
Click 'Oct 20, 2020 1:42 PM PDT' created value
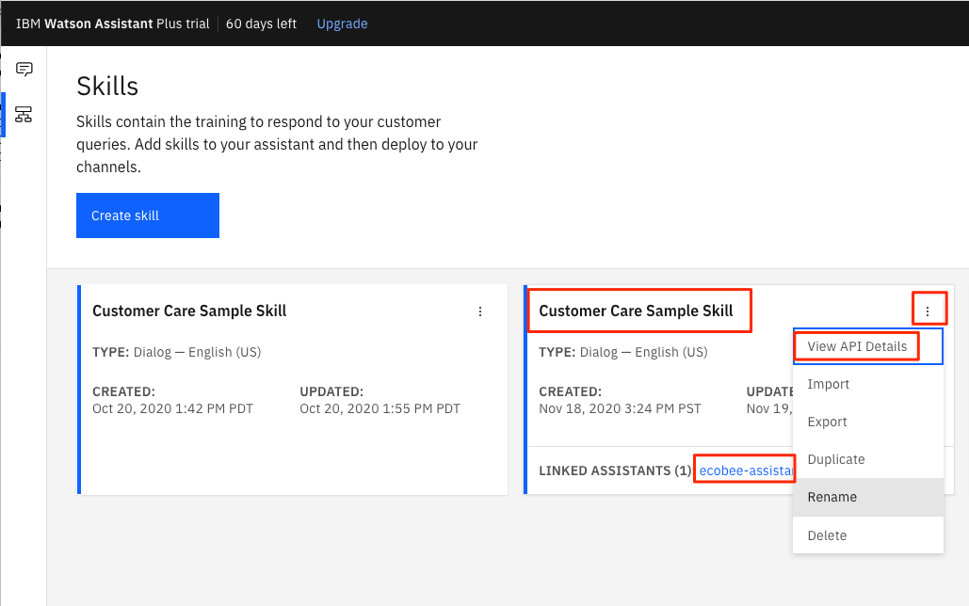pos(172,408)
